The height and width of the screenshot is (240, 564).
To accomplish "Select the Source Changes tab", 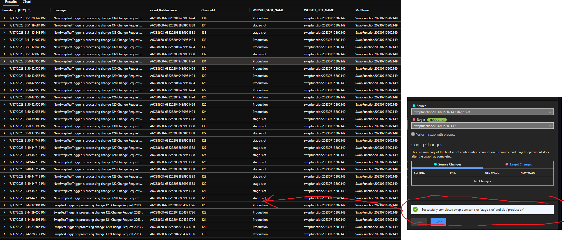I will click(x=449, y=164).
